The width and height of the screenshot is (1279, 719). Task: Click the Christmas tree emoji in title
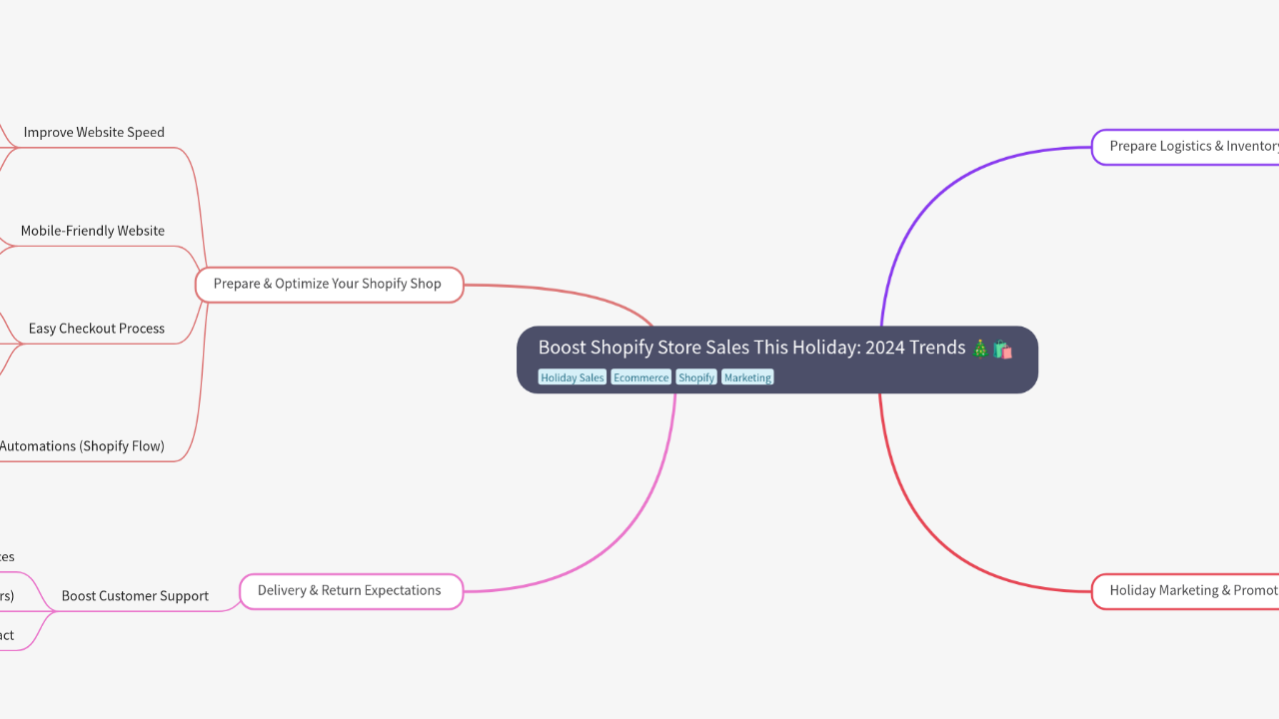pos(980,349)
